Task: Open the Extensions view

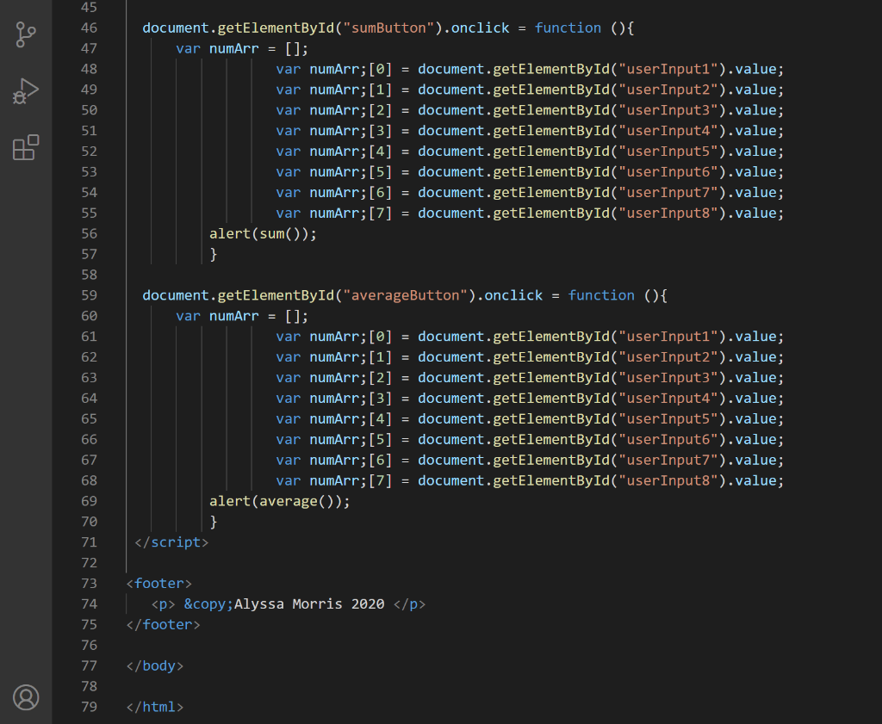Action: [x=26, y=147]
